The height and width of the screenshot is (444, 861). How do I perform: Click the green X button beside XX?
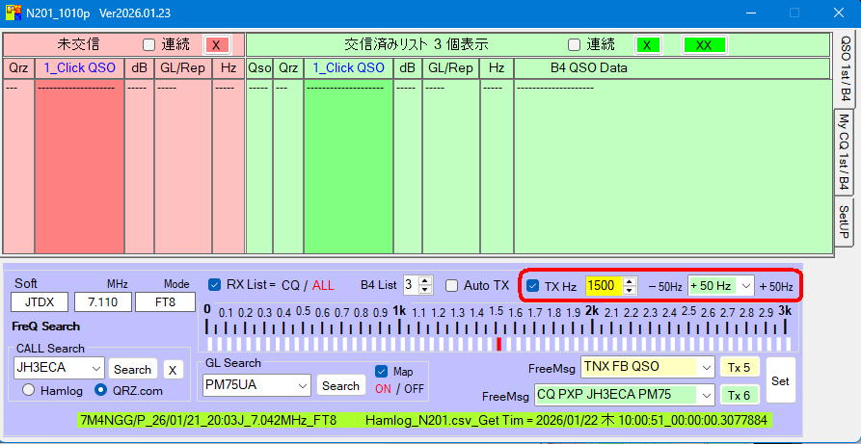[x=647, y=45]
